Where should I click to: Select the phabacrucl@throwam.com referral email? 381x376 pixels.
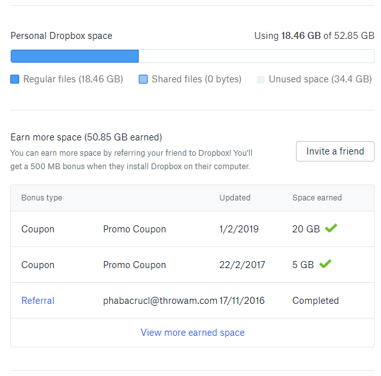[160, 301]
